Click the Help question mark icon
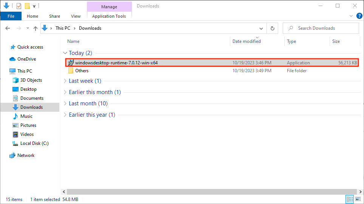The height and width of the screenshot is (204, 364). (x=359, y=16)
